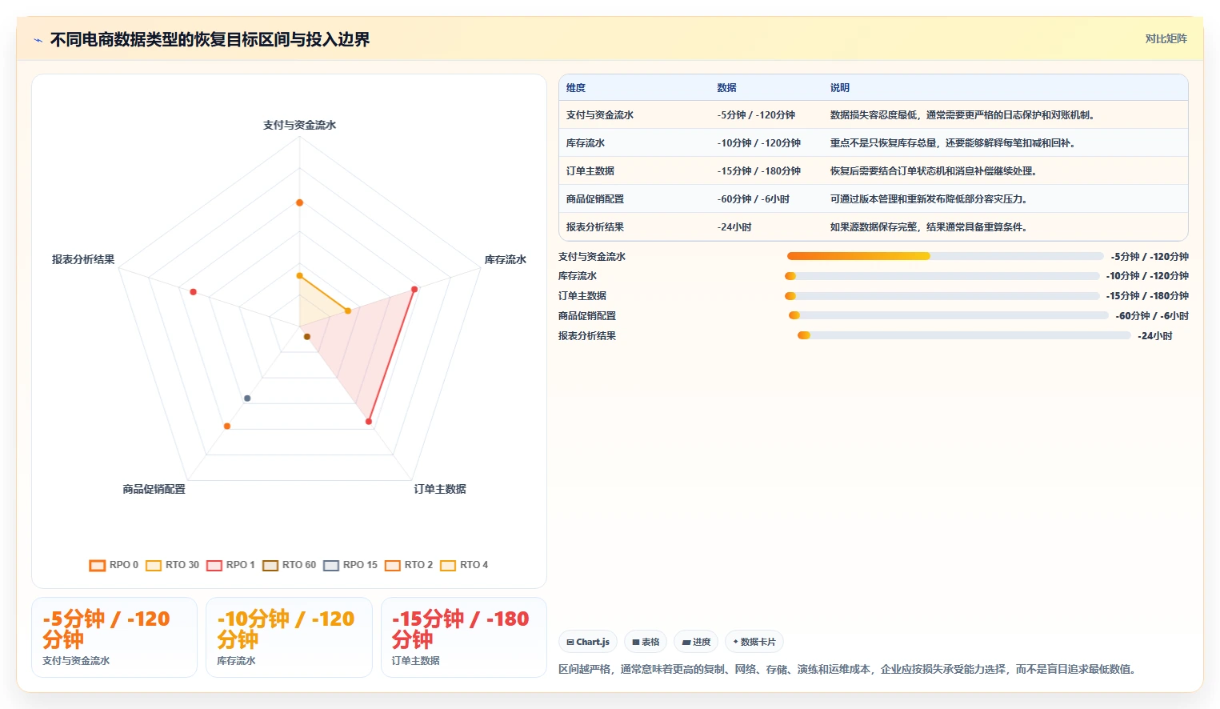Click the Chart.js badge
Screen dimensions: 1220x709
(x=588, y=642)
